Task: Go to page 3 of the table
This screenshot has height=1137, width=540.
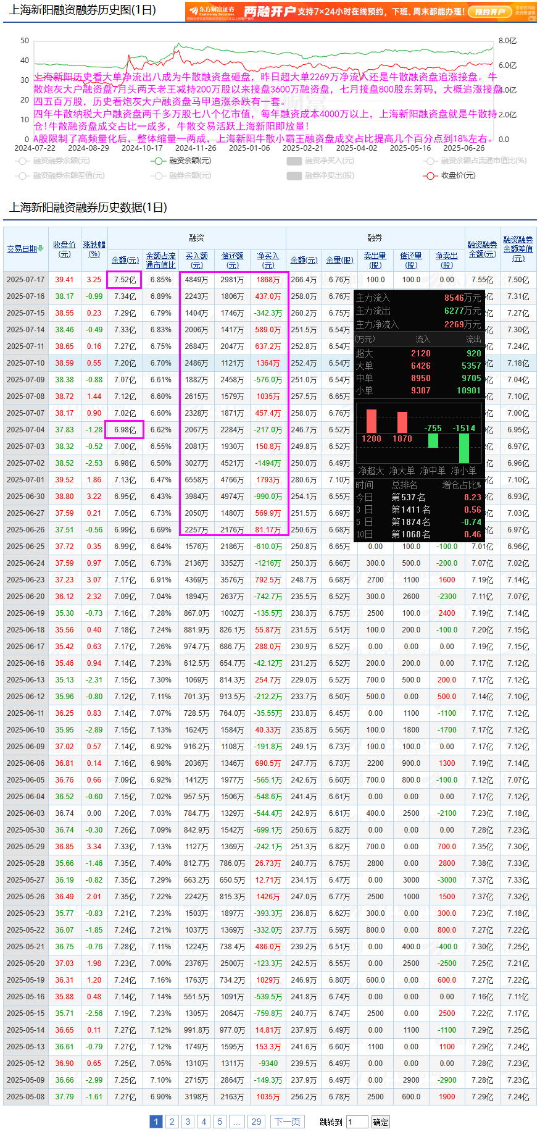Action: point(188,1122)
